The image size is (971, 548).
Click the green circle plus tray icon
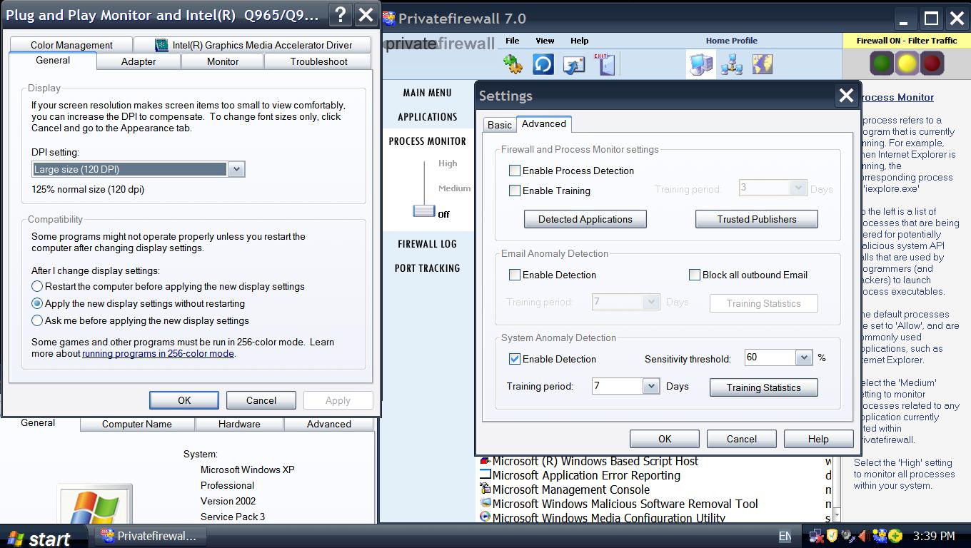(895, 536)
